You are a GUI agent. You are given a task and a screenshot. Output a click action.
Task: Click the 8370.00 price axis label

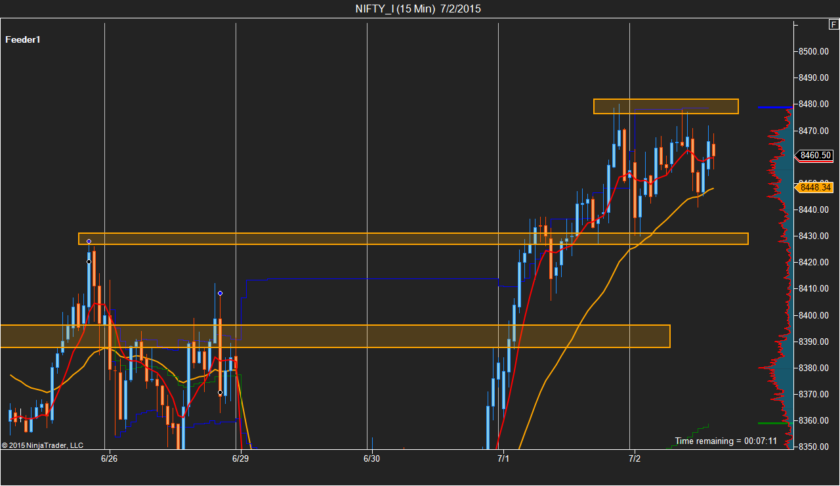(814, 394)
